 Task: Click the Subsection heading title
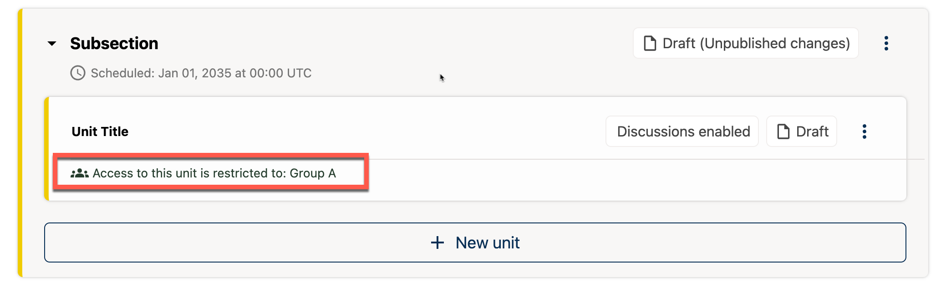[114, 44]
